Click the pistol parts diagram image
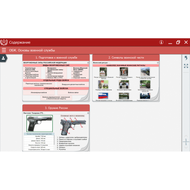 [73, 126]
